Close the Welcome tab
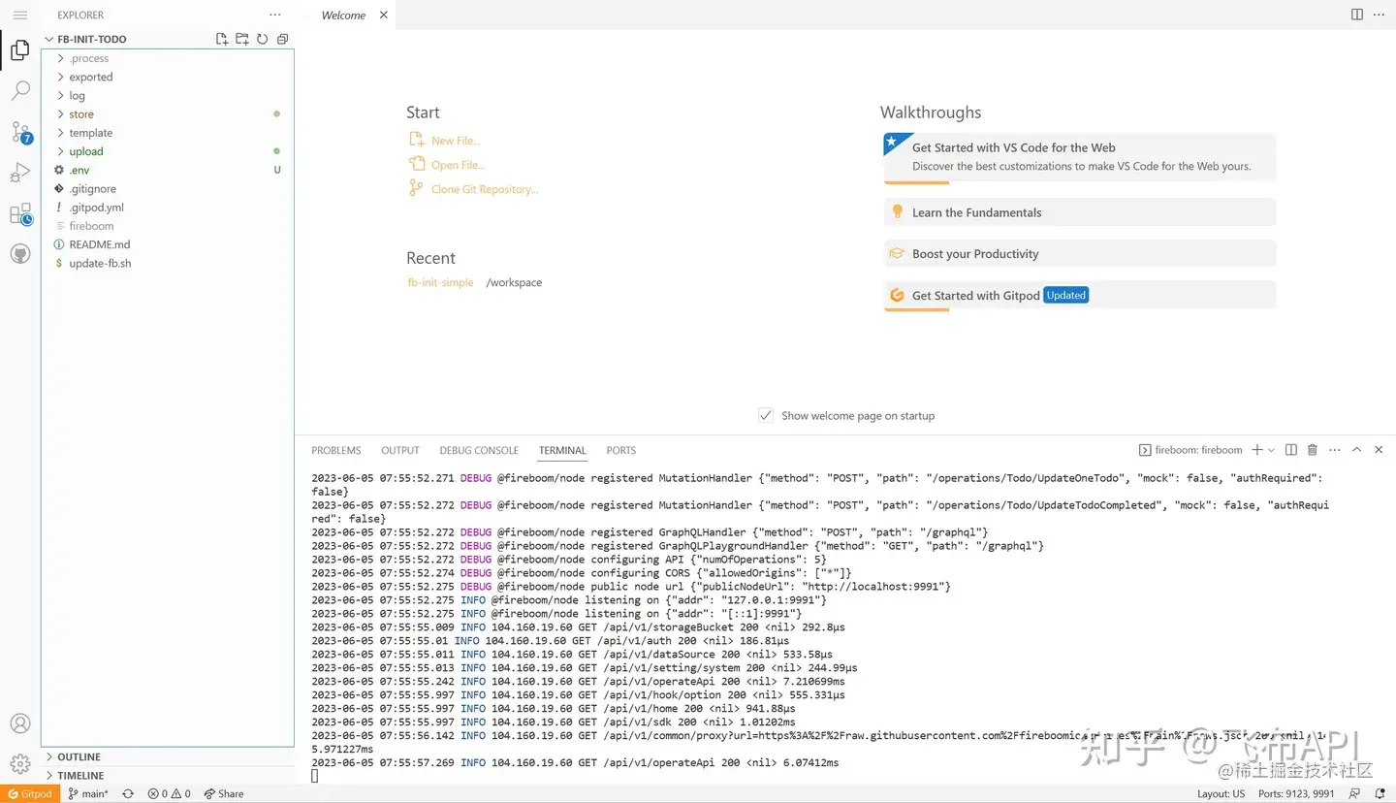 [x=384, y=16]
